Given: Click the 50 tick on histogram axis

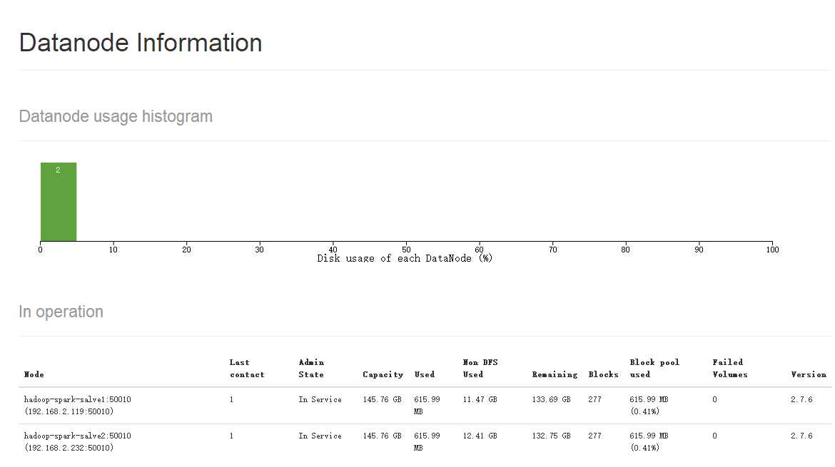Looking at the screenshot, I should click(x=406, y=250).
